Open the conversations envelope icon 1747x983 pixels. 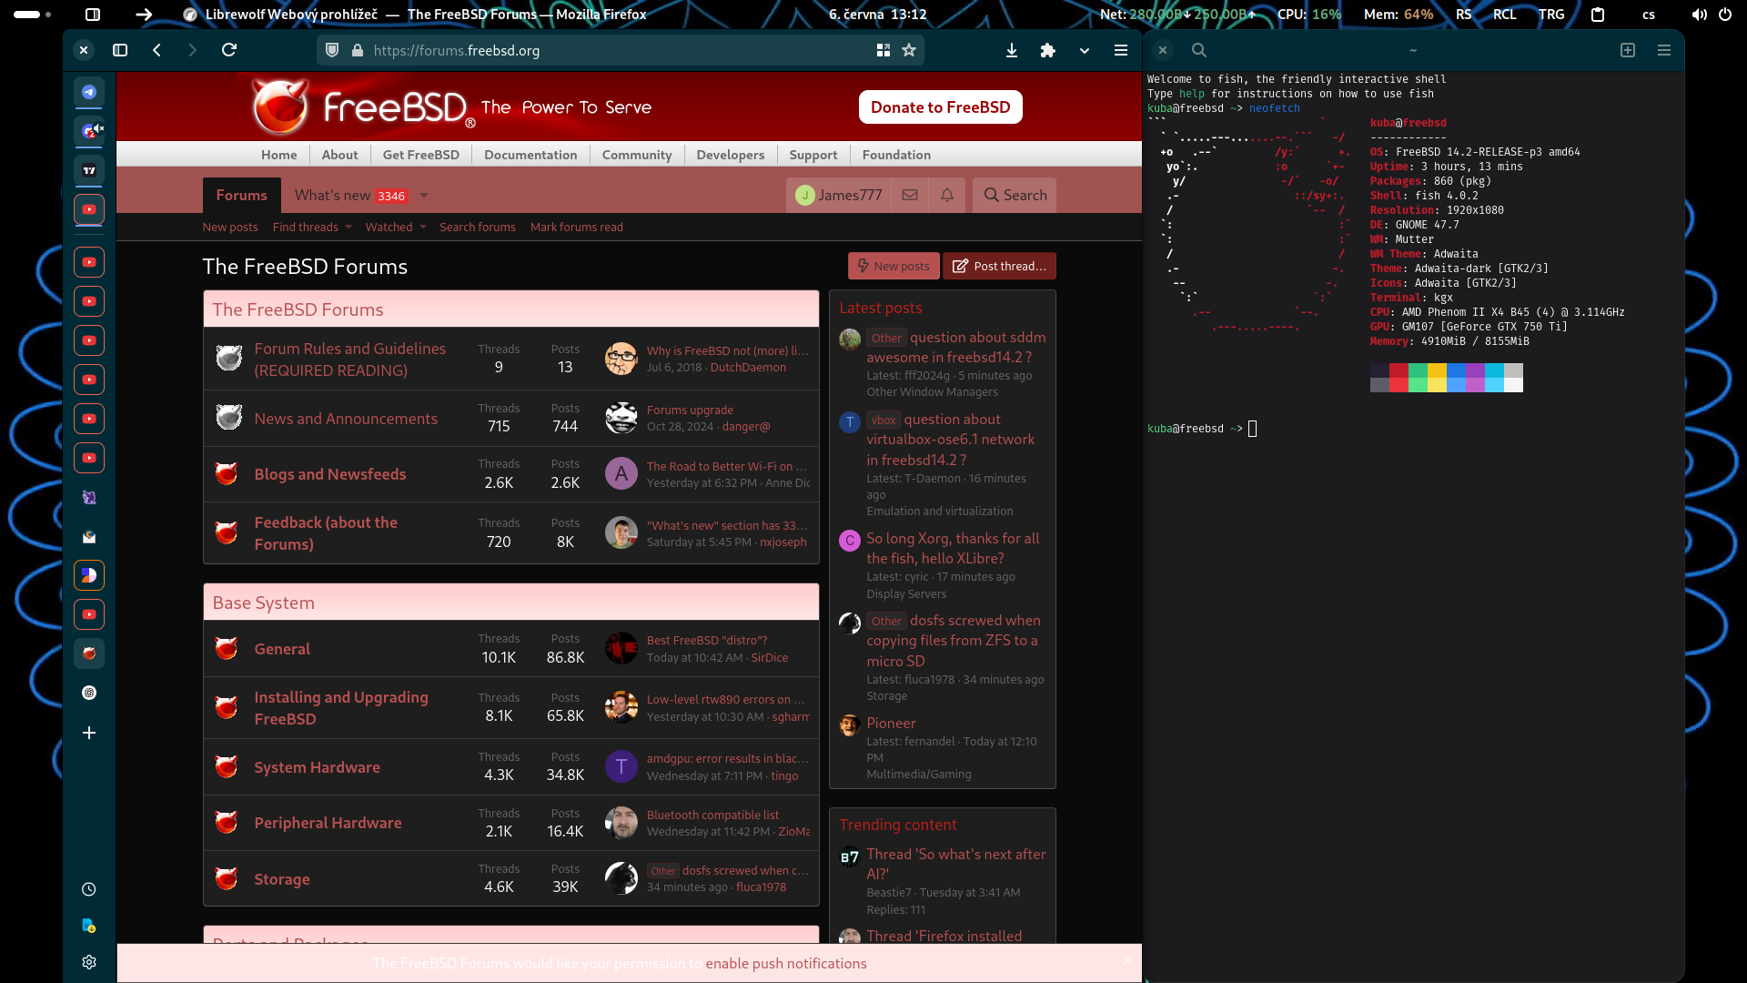[909, 195]
